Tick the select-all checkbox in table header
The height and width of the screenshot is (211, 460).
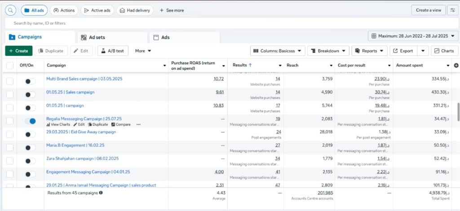pos(10,66)
